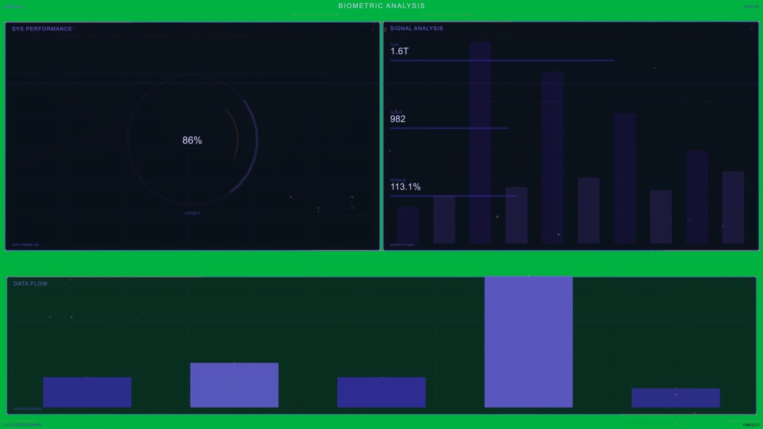The width and height of the screenshot is (763, 429).
Task: Click the circular latency gauge arc
Action: click(x=192, y=141)
